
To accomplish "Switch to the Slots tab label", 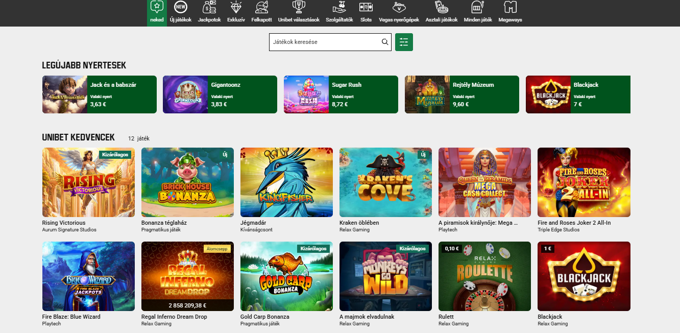I will [x=366, y=20].
